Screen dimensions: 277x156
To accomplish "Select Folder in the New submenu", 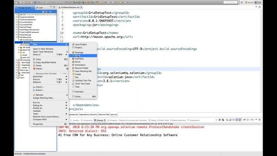I will click(83, 74).
